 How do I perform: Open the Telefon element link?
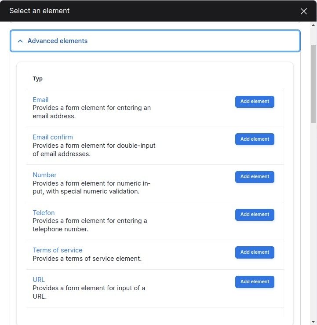point(44,213)
